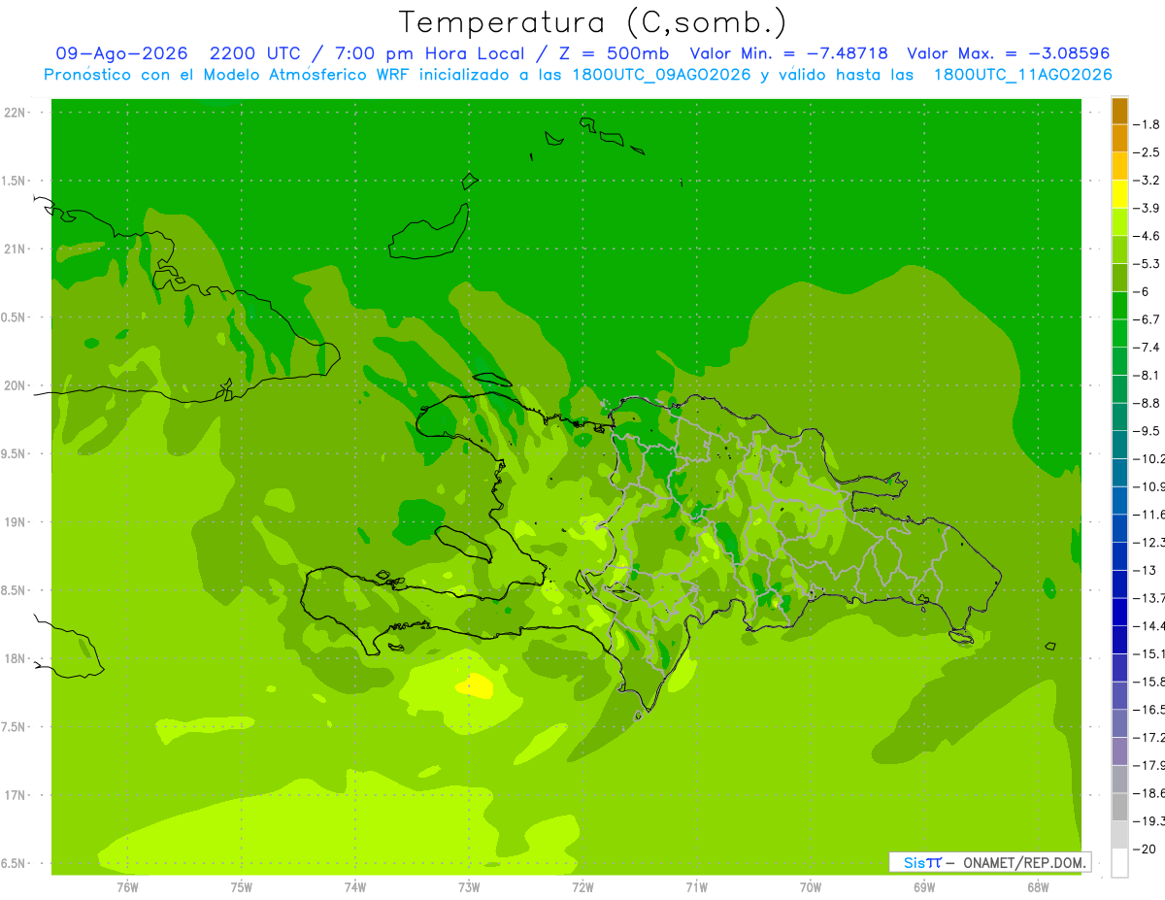Click the yellow warm spot south of Haiti
Viewport: 1165px width, 900px height.
tap(475, 686)
